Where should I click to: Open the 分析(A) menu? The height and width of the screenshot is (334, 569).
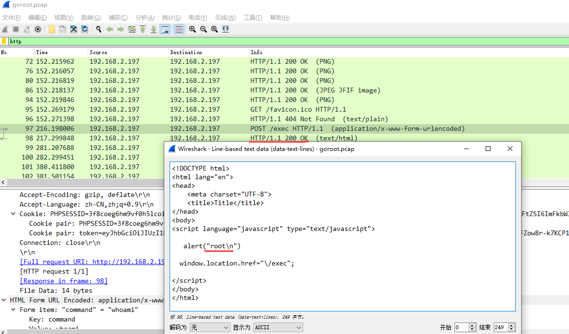(145, 17)
